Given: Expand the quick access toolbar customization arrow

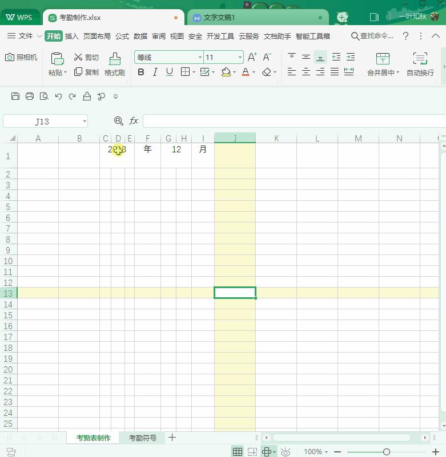Looking at the screenshot, I should click(x=115, y=96).
